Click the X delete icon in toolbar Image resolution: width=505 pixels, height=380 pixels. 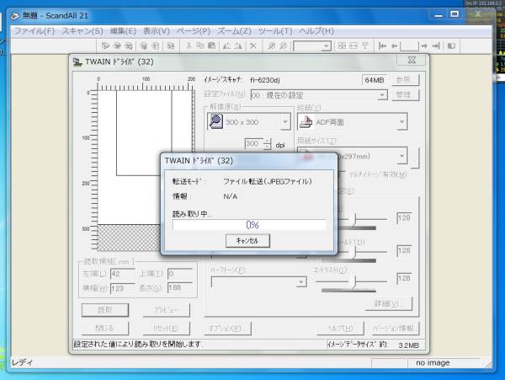(253, 45)
